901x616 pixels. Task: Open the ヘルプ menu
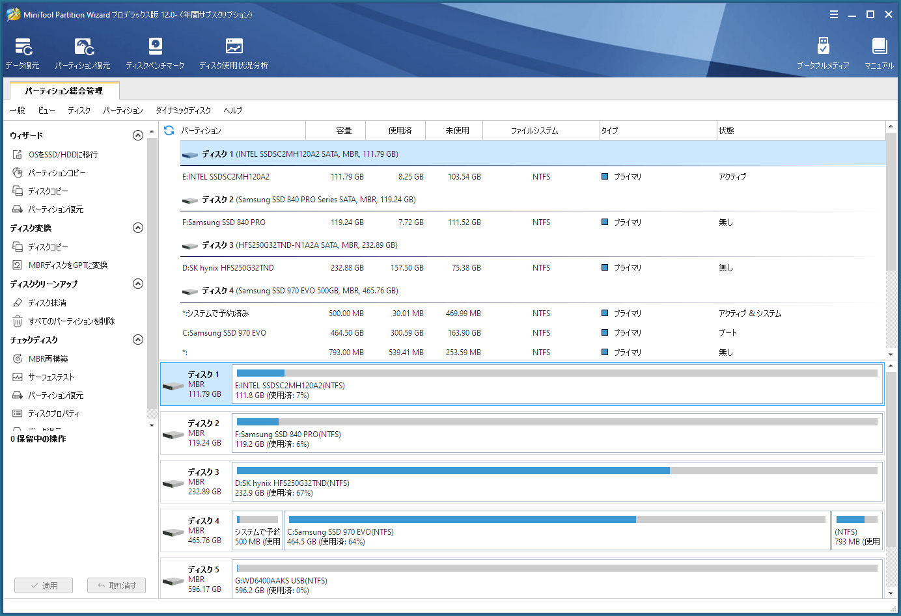pyautogui.click(x=233, y=111)
